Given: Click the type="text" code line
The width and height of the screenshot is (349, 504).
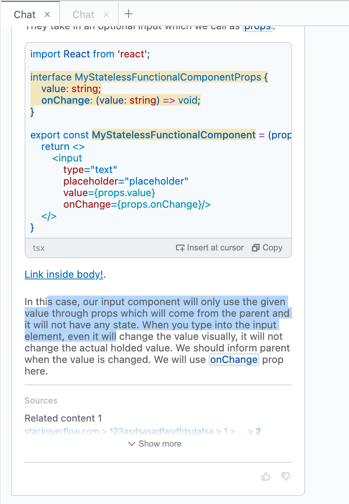Looking at the screenshot, I should [x=90, y=170].
